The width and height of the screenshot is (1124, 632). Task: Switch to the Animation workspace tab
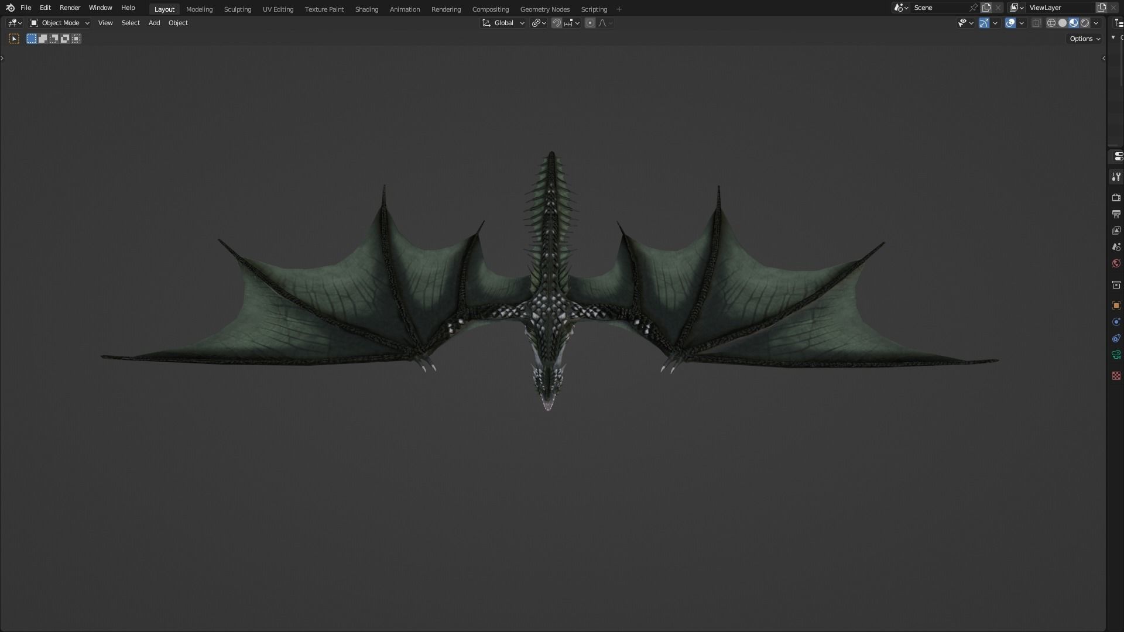[405, 9]
